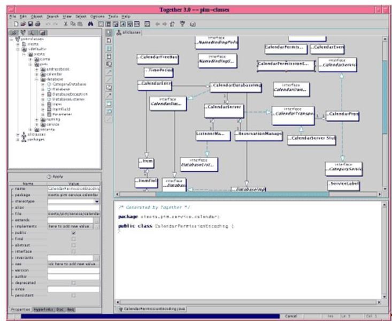Expand the security package node
Viewport: 392px width, 321px height.
point(30,129)
